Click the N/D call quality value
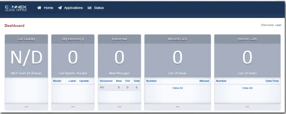286x114 pixels. coord(26,57)
